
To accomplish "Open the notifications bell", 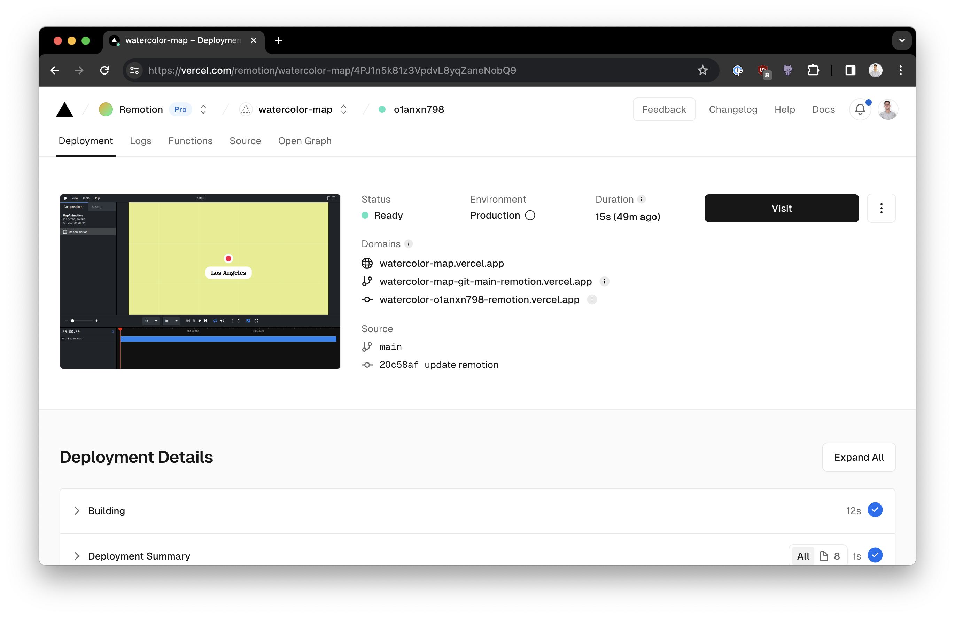I will [x=860, y=109].
